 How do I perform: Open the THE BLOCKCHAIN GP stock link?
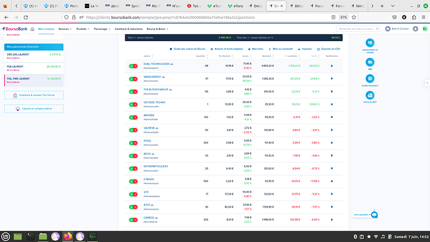tap(156, 89)
